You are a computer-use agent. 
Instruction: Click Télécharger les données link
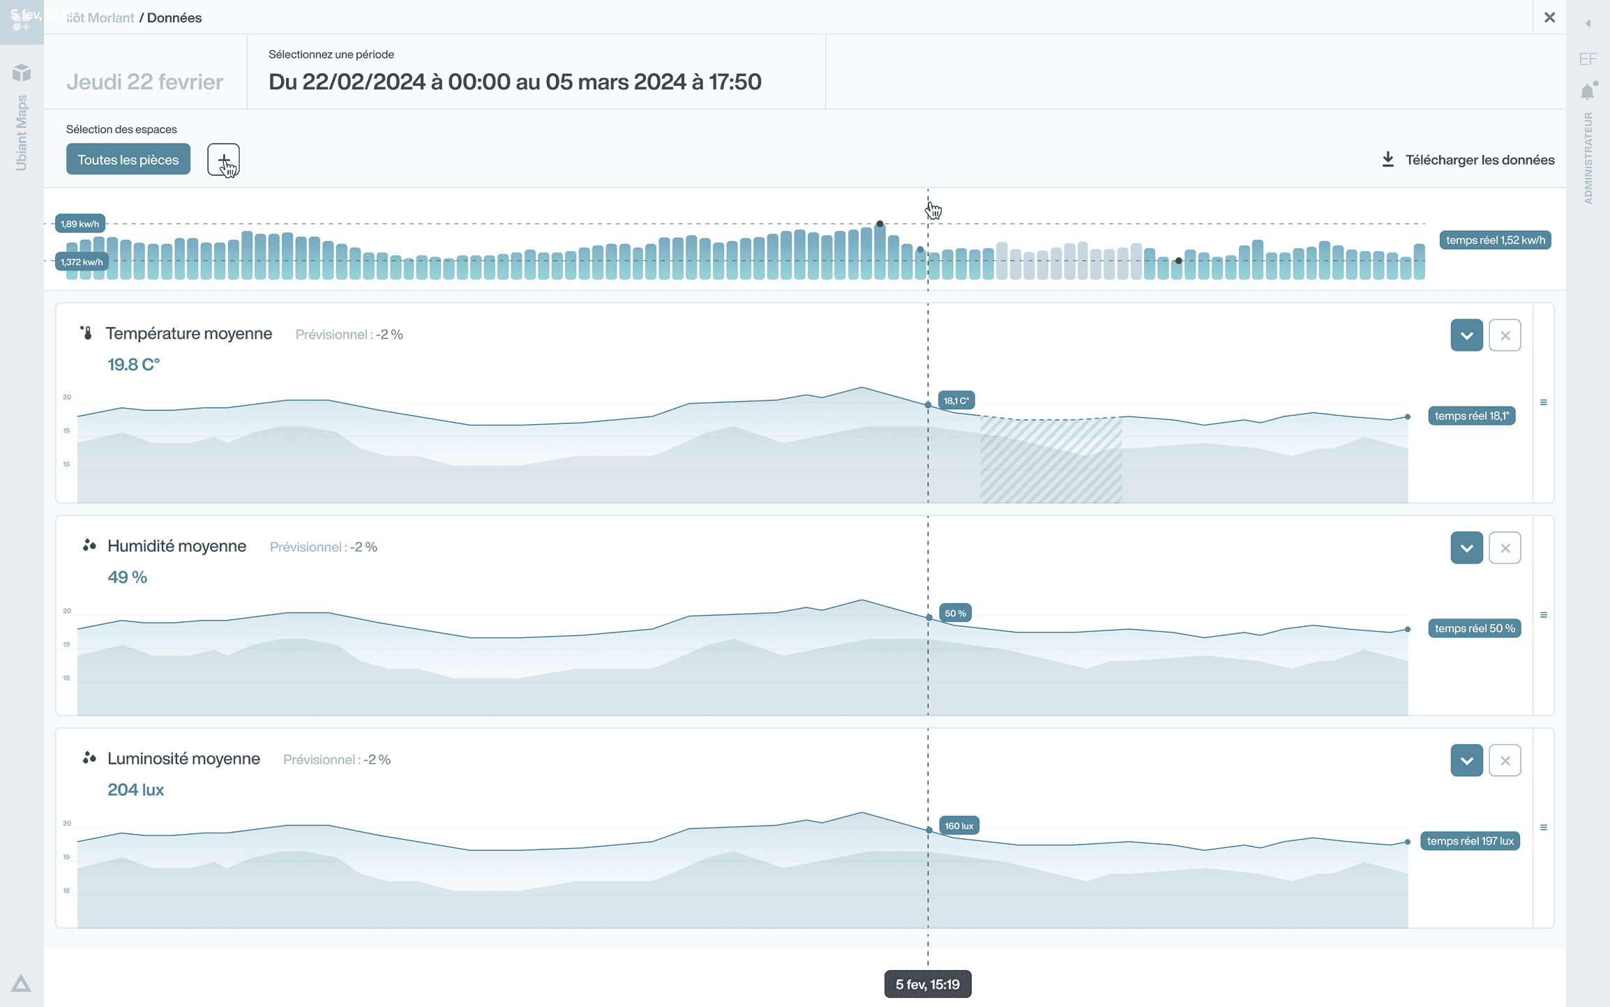click(1480, 160)
